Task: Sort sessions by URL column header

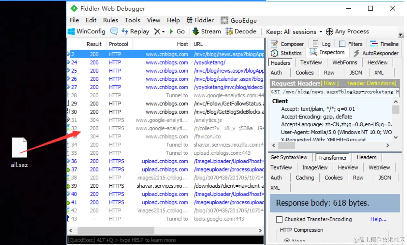Action: click(x=228, y=44)
